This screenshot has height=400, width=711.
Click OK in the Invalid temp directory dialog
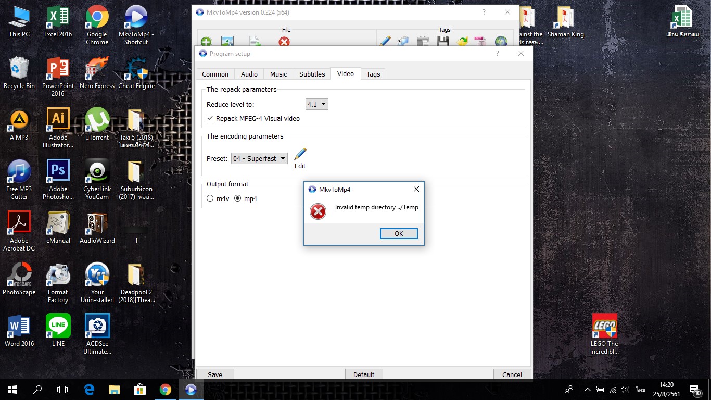[399, 233]
